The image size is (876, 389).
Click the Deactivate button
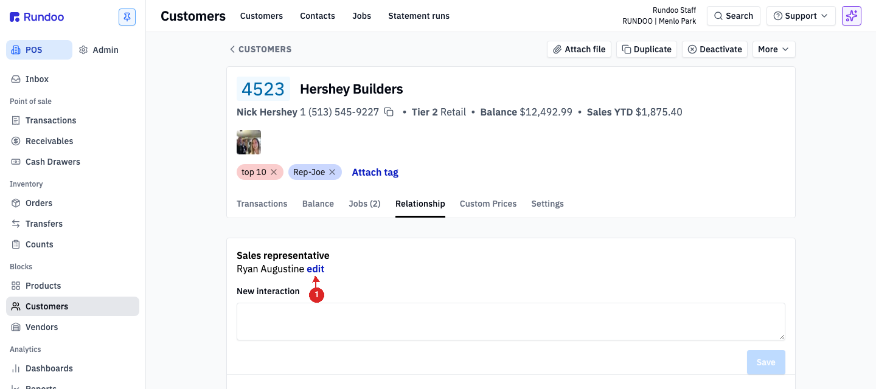pyautogui.click(x=715, y=49)
